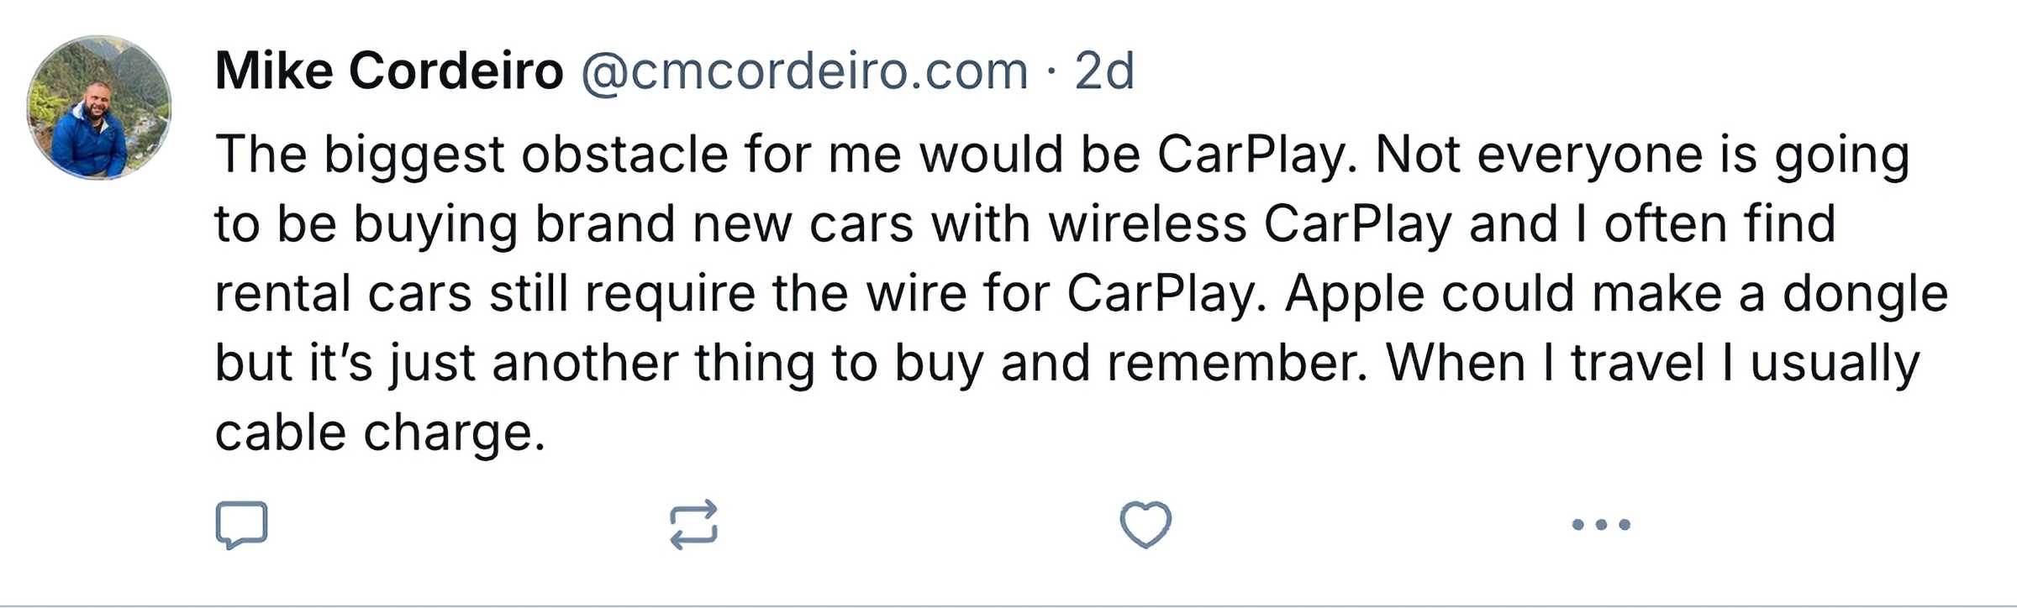The width and height of the screenshot is (2017, 608).
Task: Open the post by clicking its text
Action: (1008, 294)
